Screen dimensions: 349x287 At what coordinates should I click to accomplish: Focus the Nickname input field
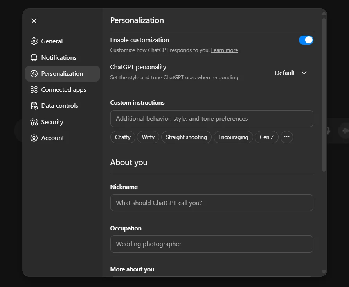pos(212,203)
